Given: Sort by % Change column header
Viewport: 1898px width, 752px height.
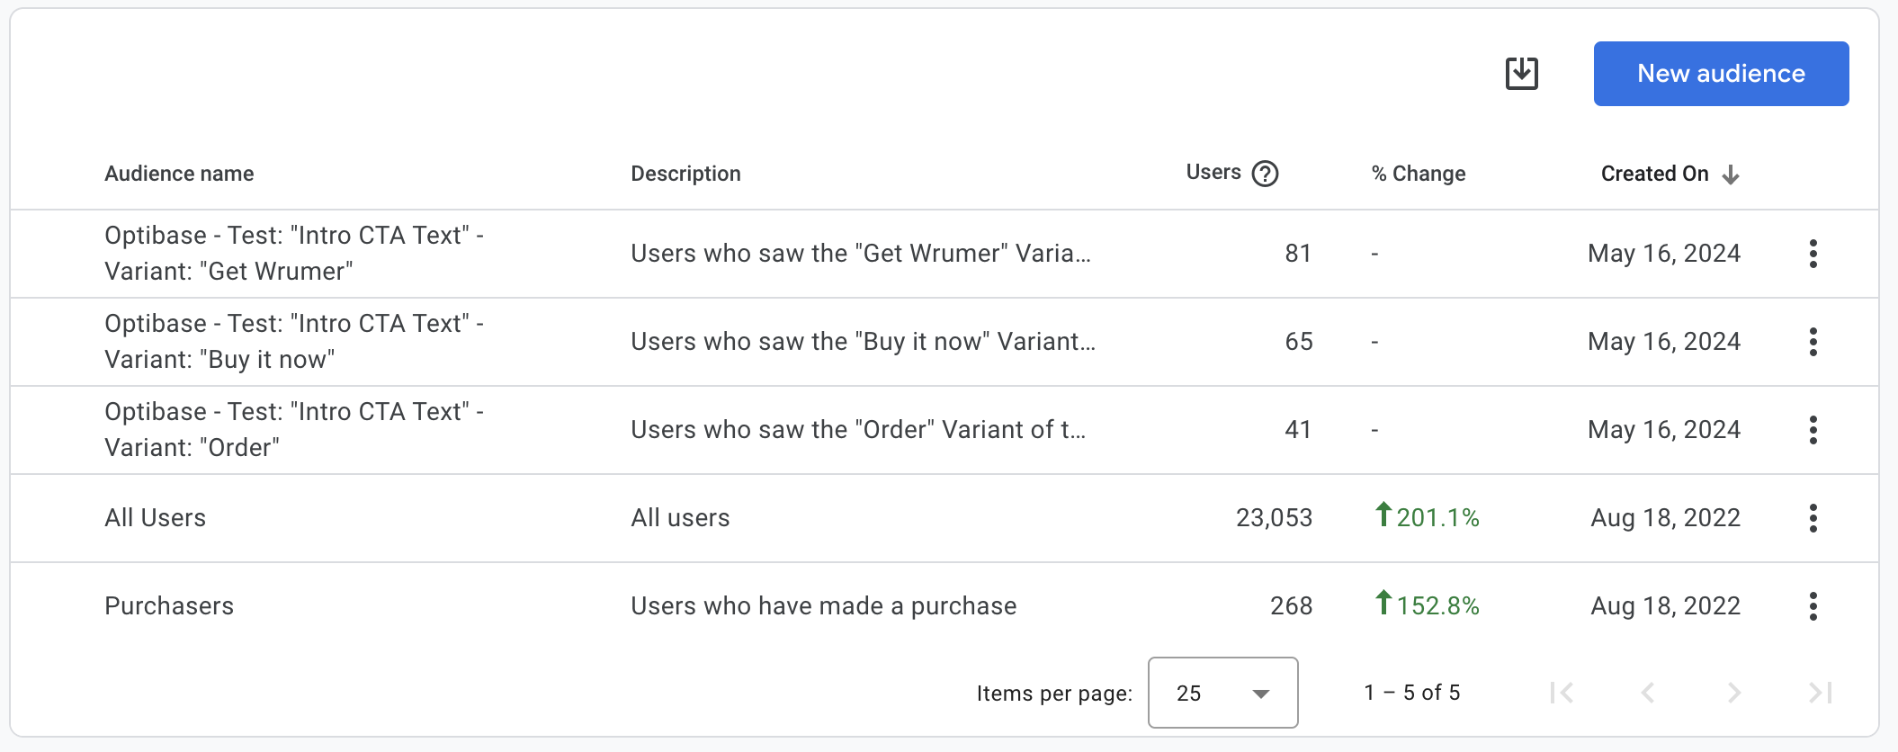Looking at the screenshot, I should pos(1418,174).
